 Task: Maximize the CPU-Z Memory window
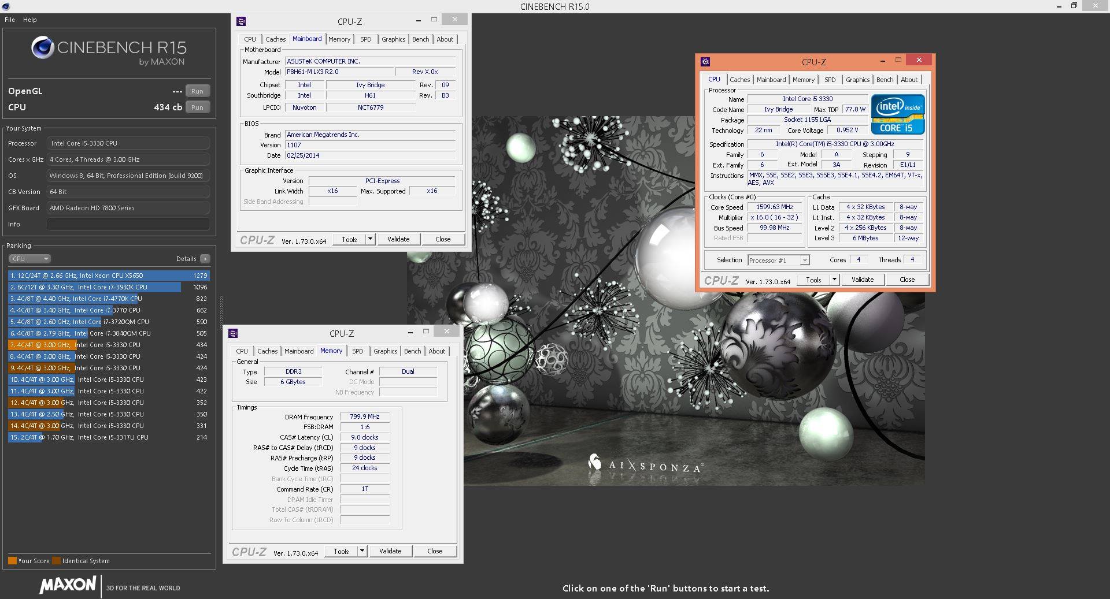[426, 332]
